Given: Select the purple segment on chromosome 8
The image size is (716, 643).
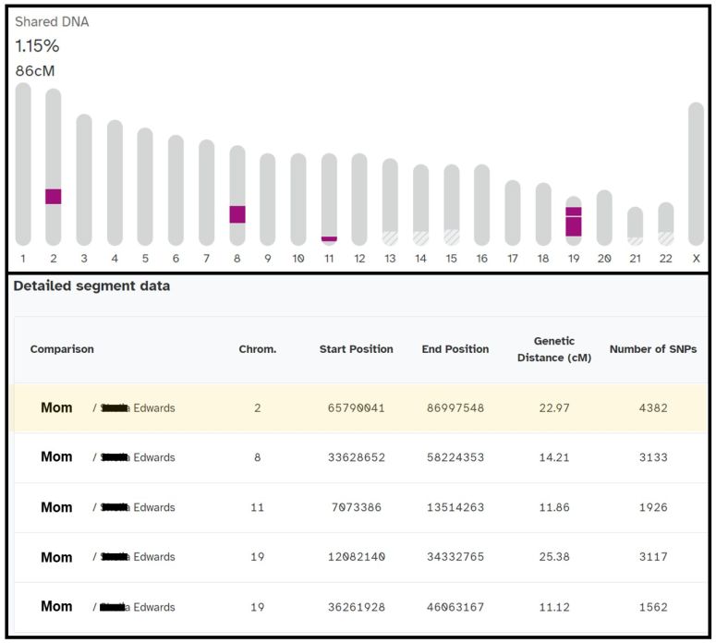Looking at the screenshot, I should coord(237,214).
